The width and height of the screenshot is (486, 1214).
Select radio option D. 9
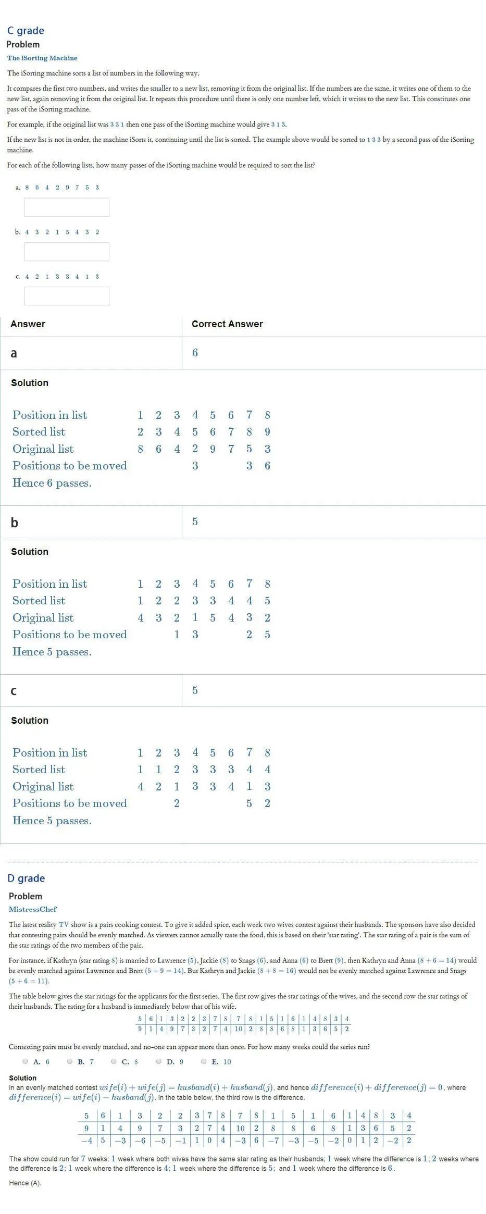pyautogui.click(x=159, y=1061)
